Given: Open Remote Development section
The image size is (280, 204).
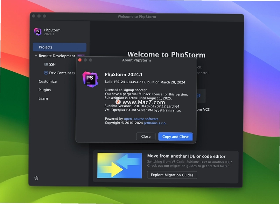Looking at the screenshot, I should coord(57,56).
